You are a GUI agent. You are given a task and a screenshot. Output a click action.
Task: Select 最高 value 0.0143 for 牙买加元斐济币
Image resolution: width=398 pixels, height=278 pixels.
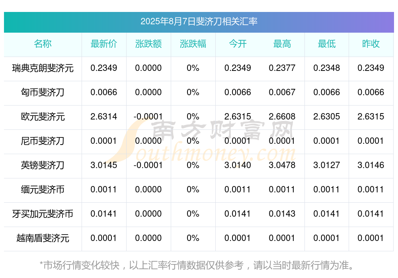pyautogui.click(x=282, y=213)
